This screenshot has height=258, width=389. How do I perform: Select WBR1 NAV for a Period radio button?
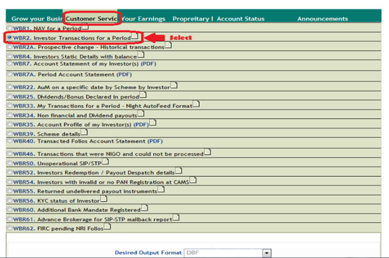coord(9,29)
